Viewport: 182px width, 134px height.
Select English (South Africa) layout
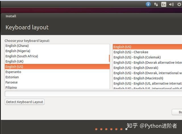(x=57, y=56)
